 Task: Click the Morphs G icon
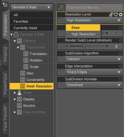19,106
